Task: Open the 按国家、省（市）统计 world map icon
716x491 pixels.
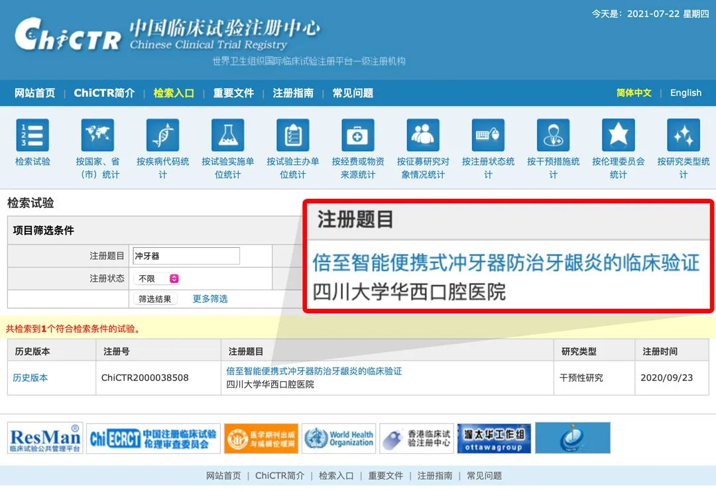Action: coord(97,135)
